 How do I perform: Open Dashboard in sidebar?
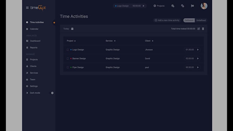(35, 41)
